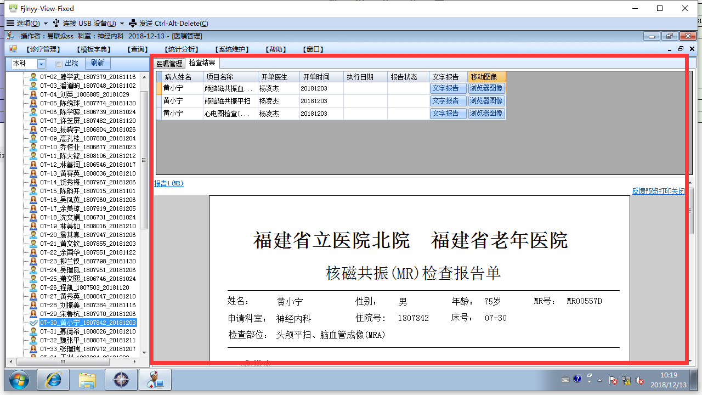
Task: Open the Windows Start menu
Action: tap(18, 380)
